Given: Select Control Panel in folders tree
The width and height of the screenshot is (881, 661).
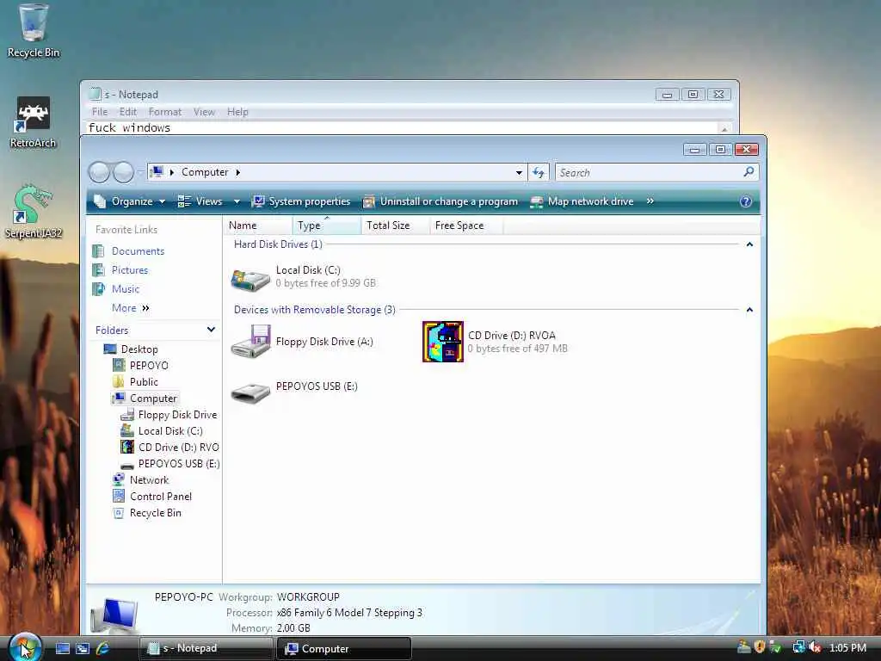Looking at the screenshot, I should 161,497.
